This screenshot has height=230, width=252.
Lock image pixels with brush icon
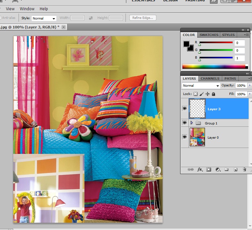(201, 94)
